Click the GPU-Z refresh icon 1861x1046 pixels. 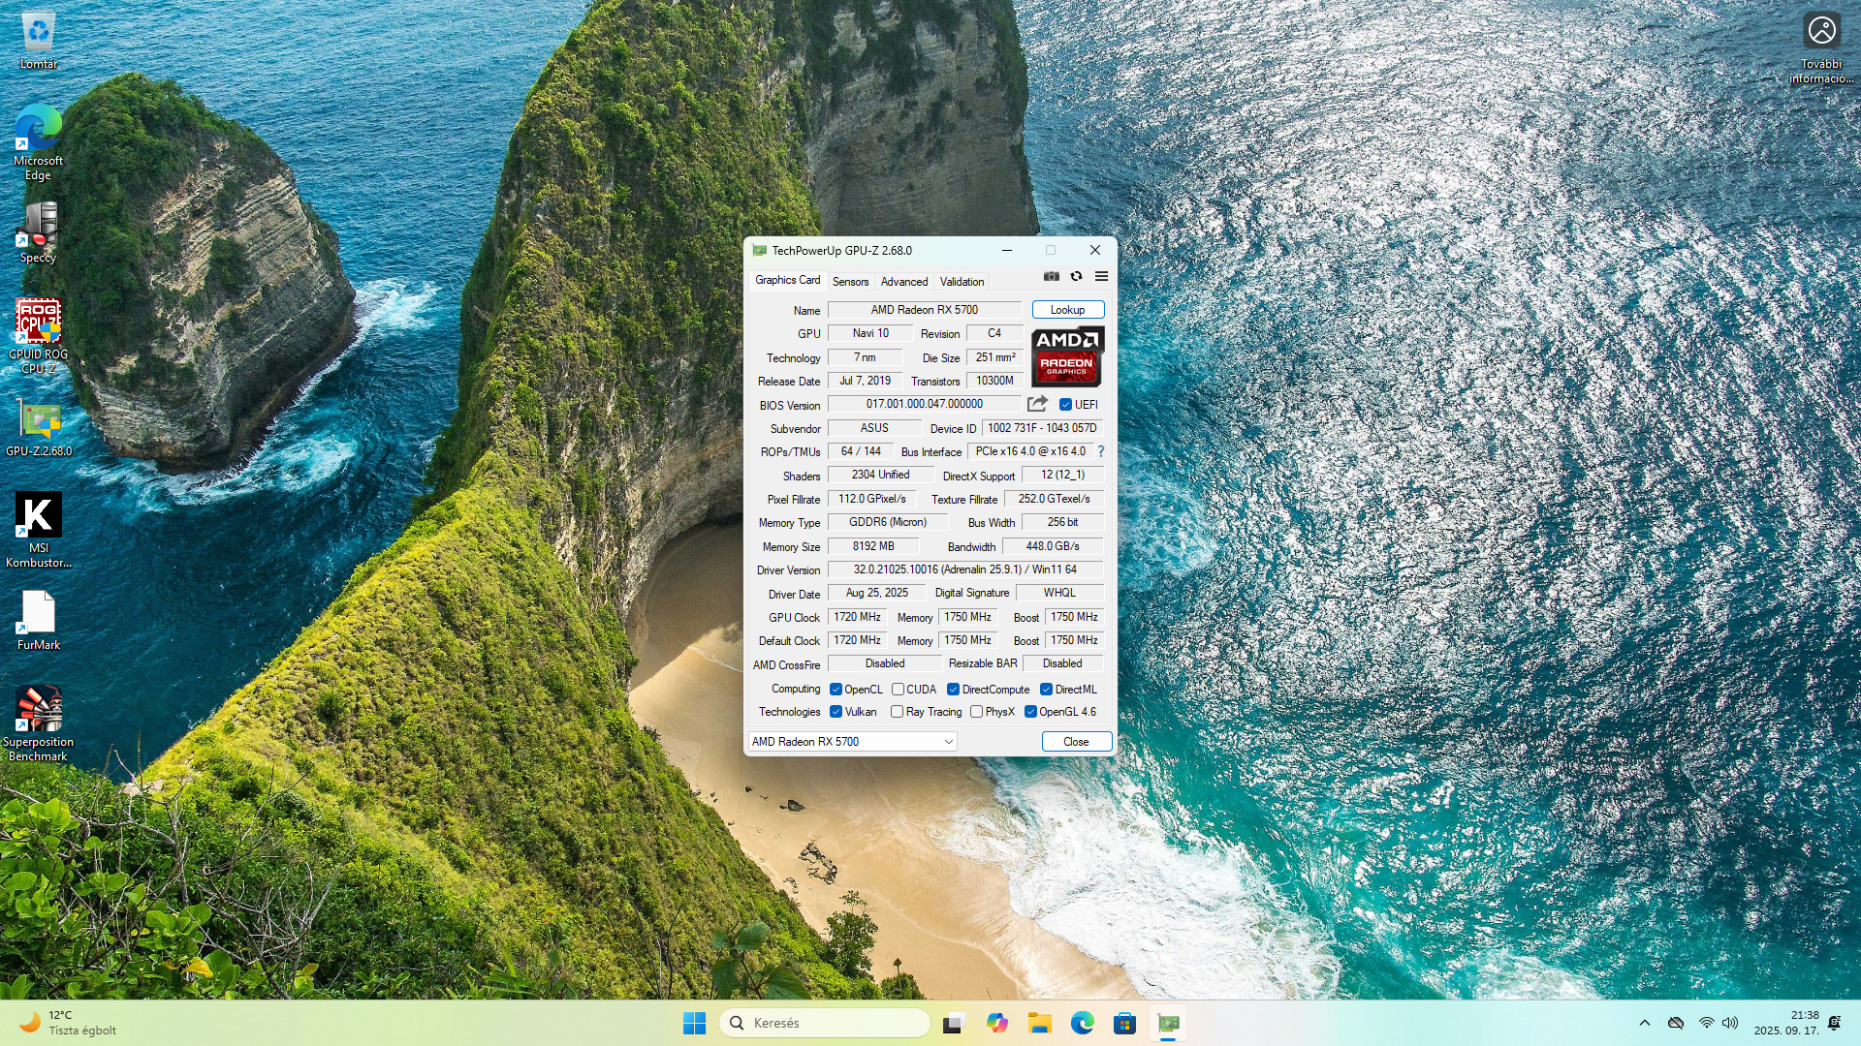[x=1076, y=277]
